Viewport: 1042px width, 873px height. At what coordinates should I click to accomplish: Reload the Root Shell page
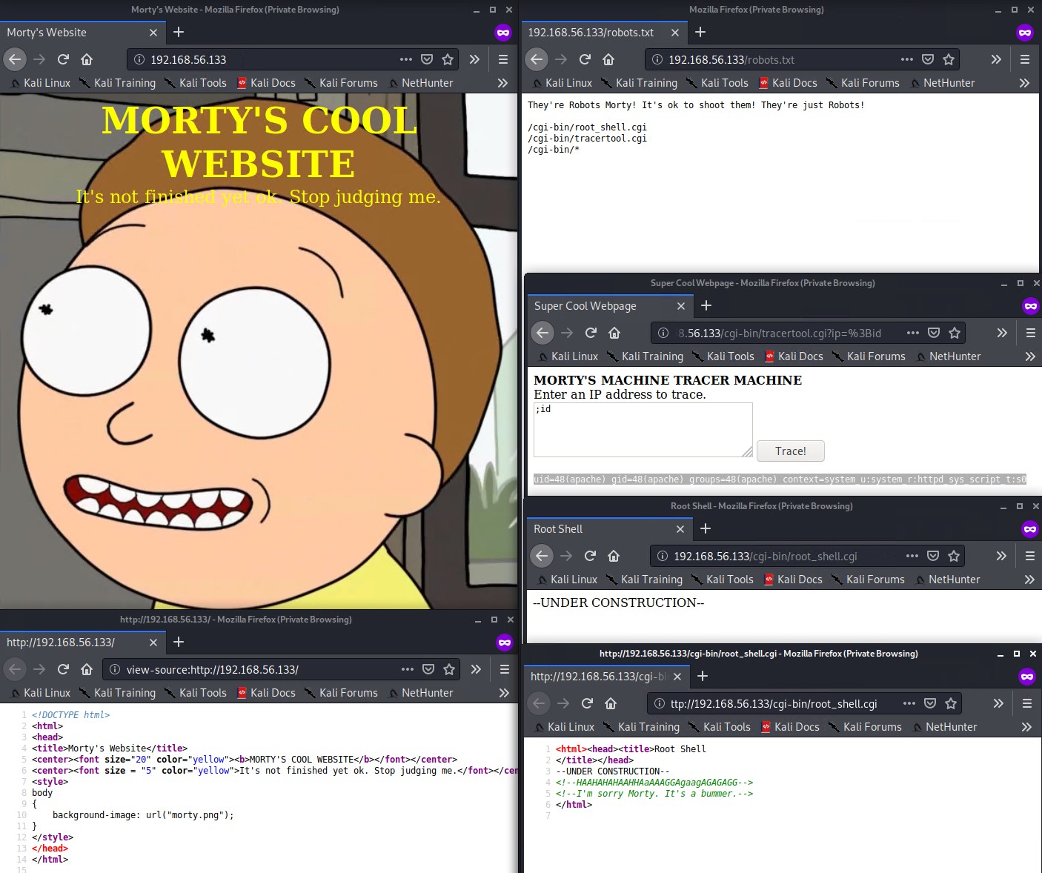[x=590, y=556]
